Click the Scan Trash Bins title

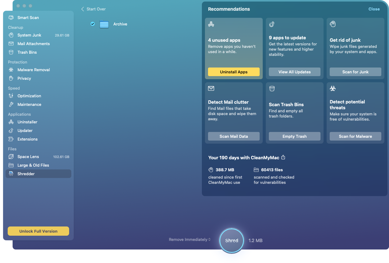click(x=286, y=105)
